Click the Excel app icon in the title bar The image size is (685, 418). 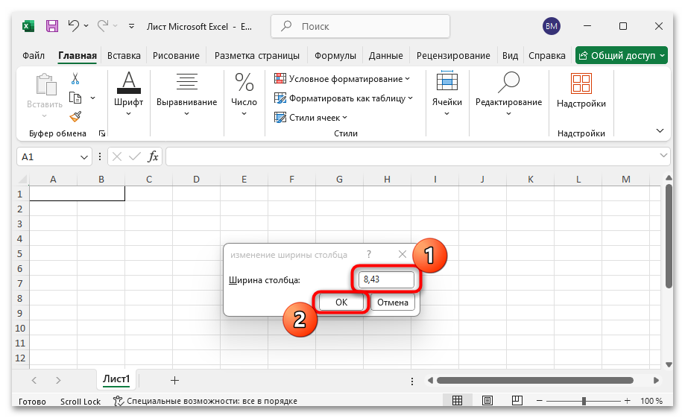pos(28,26)
